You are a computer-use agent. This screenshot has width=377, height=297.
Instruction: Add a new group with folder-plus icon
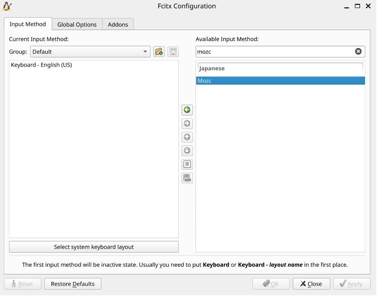point(159,52)
